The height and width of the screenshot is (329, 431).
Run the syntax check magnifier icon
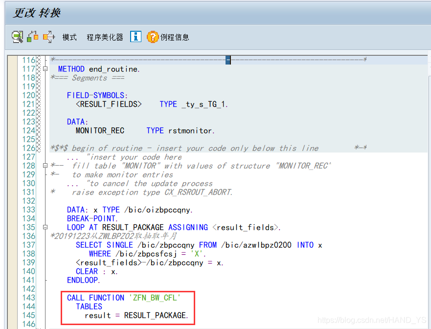17,37
